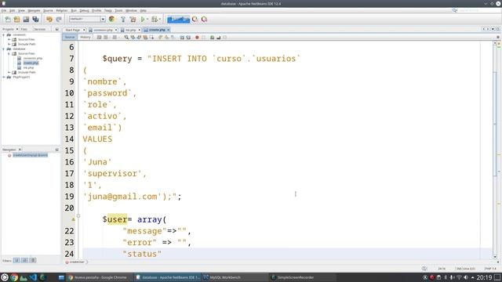This screenshot has height=282, width=502.
Task: Select the third PHP file under database
Action: tap(28, 68)
